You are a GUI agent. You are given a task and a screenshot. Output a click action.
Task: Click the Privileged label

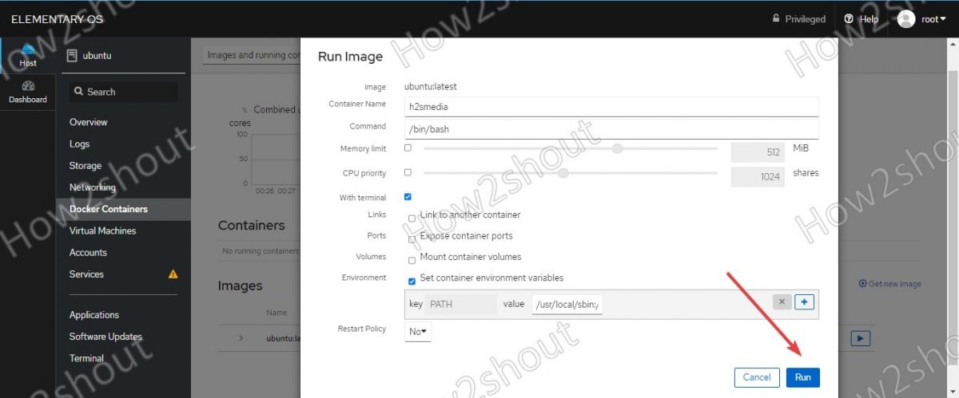point(805,19)
